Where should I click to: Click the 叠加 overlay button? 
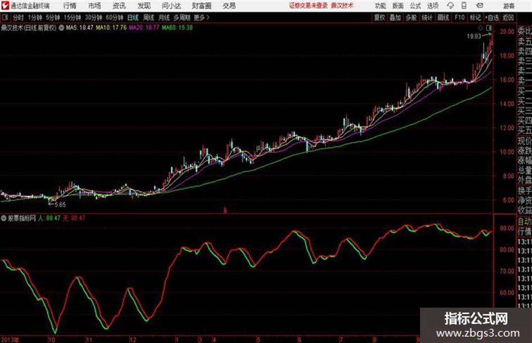[x=395, y=17]
